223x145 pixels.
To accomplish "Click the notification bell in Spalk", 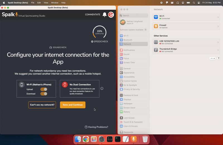I will [x=105, y=14].
